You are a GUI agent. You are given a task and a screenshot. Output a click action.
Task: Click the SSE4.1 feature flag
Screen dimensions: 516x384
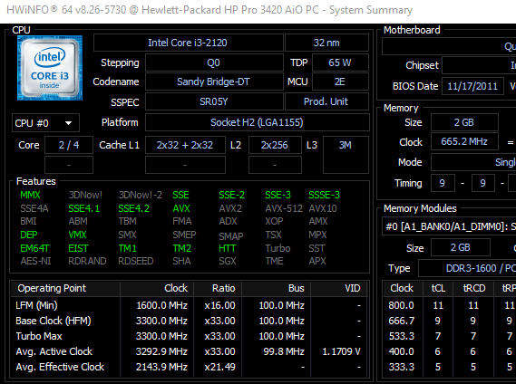pyautogui.click(x=84, y=208)
